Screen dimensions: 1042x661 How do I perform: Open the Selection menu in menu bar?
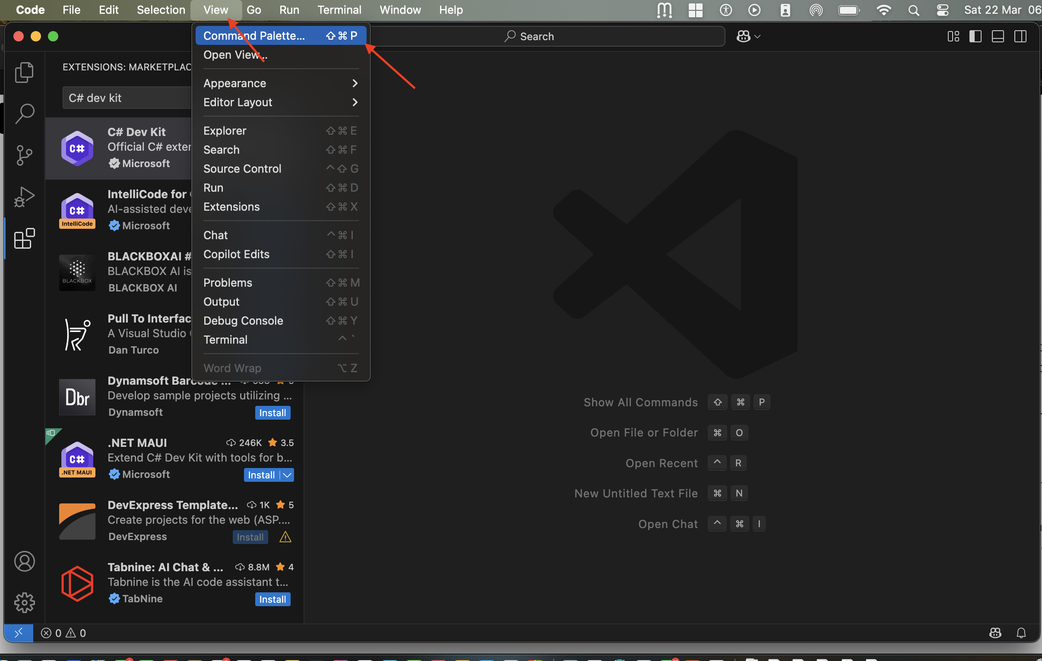161,10
